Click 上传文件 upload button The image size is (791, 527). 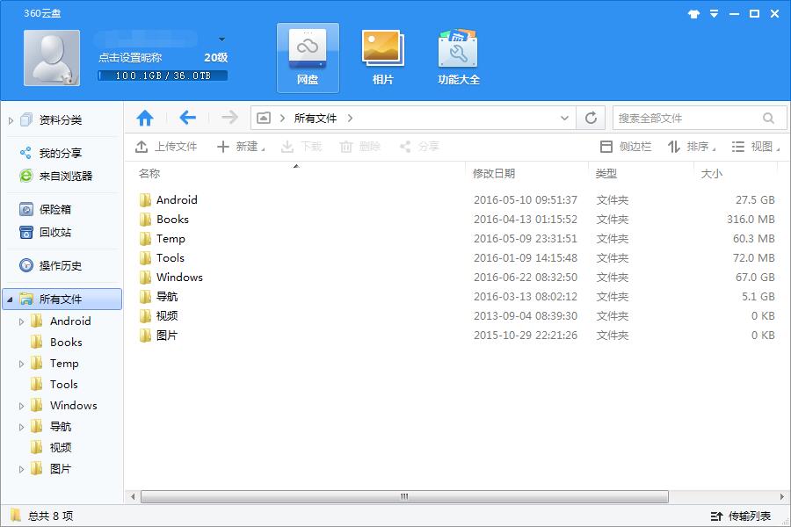tap(166, 147)
